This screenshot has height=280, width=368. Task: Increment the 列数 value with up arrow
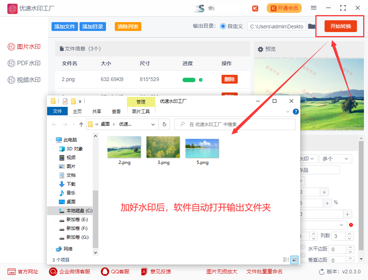tap(350, 234)
